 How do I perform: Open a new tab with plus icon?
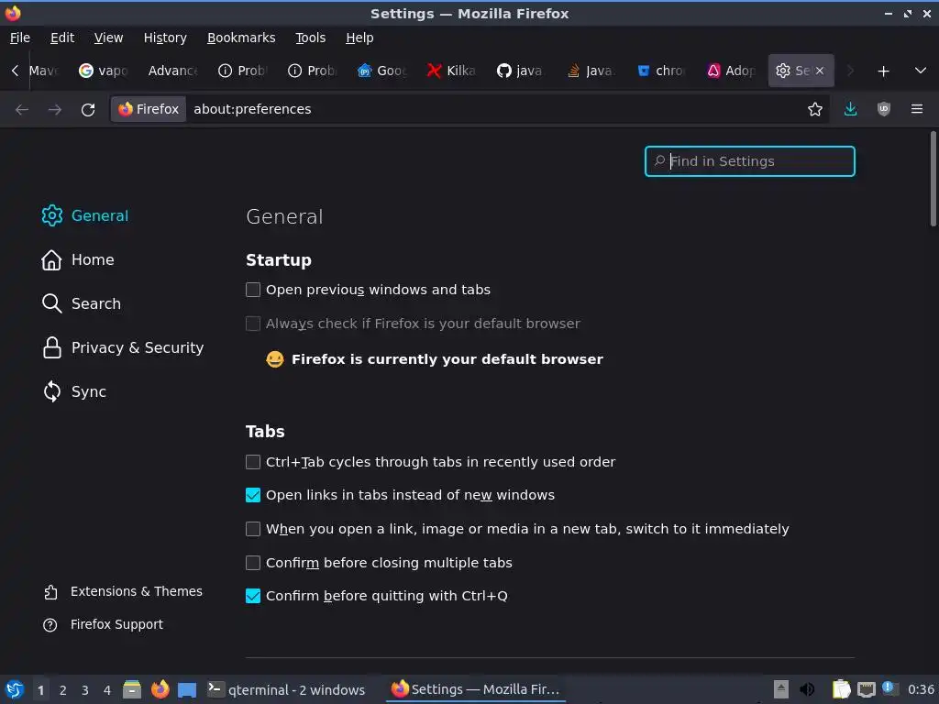point(883,71)
